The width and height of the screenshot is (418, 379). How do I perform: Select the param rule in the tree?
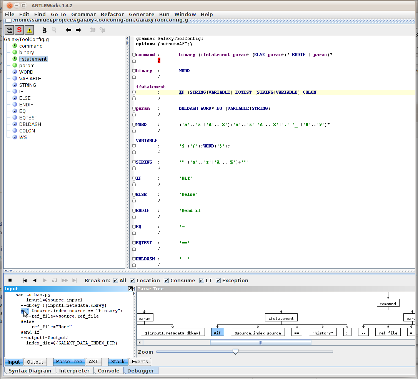pos(27,66)
